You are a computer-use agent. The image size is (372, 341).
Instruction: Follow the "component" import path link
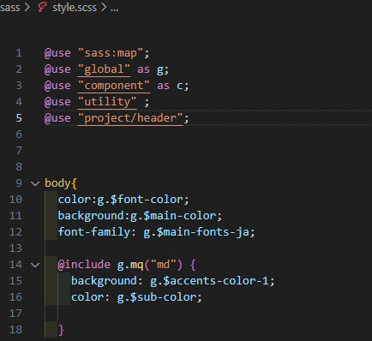[114, 86]
